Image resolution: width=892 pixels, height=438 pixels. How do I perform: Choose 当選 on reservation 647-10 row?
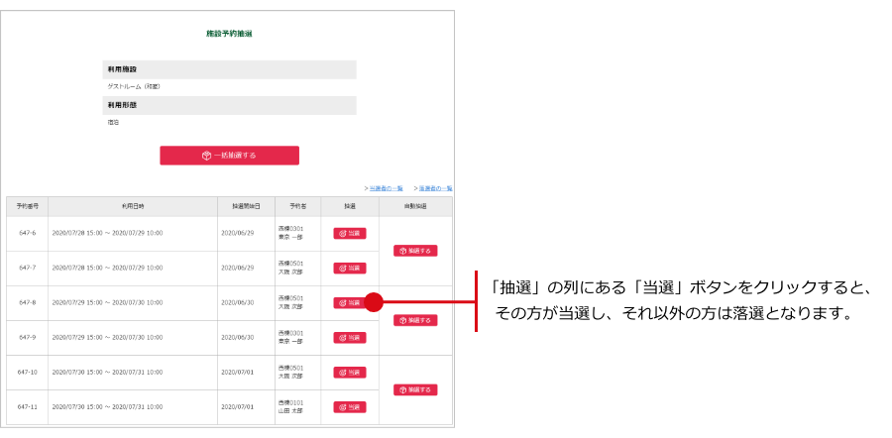pyautogui.click(x=349, y=373)
